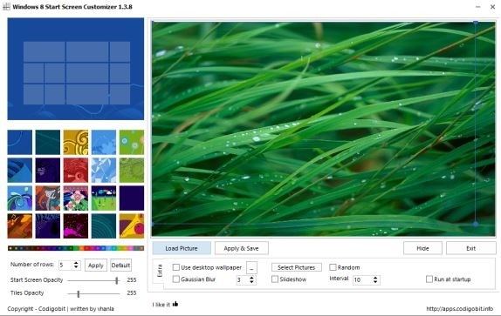Increase the slideshow Interval value

(375, 278)
